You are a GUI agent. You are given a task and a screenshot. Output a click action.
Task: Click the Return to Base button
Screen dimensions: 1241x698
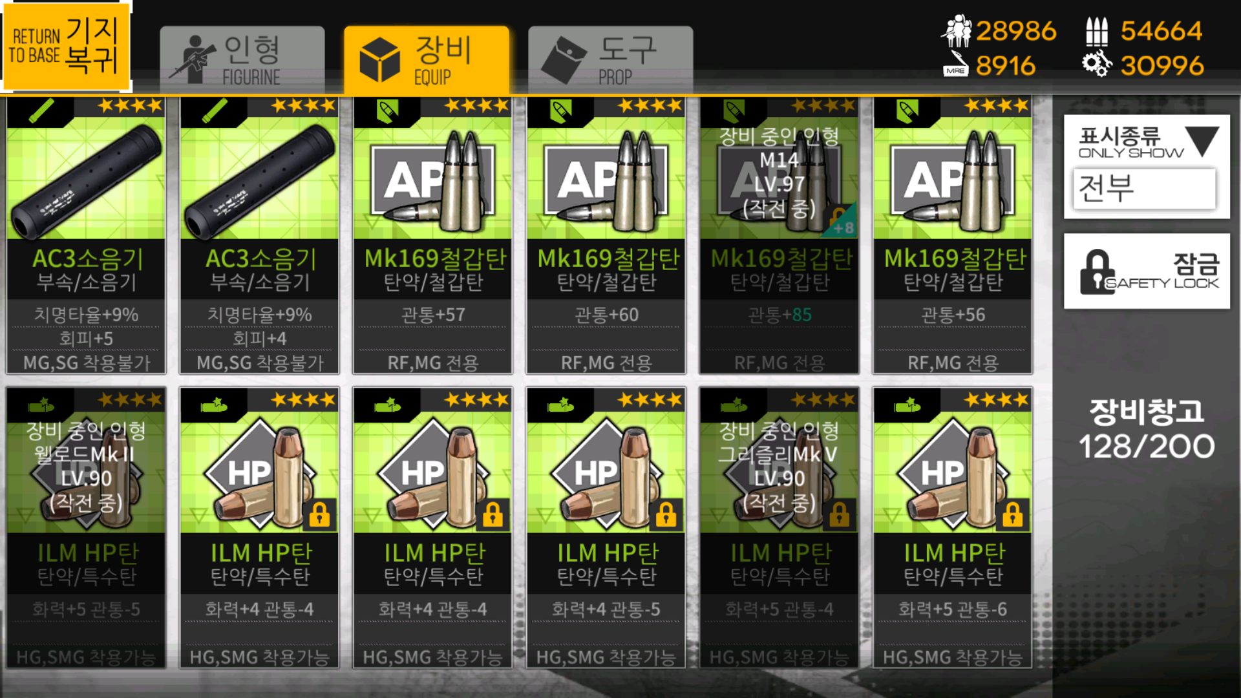(65, 47)
